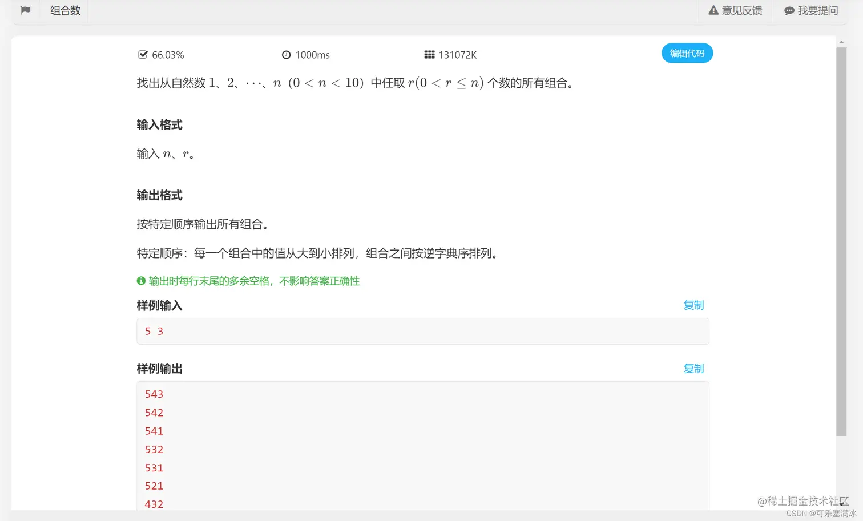Click the memory grid icon next to 131072K

pyautogui.click(x=430, y=54)
